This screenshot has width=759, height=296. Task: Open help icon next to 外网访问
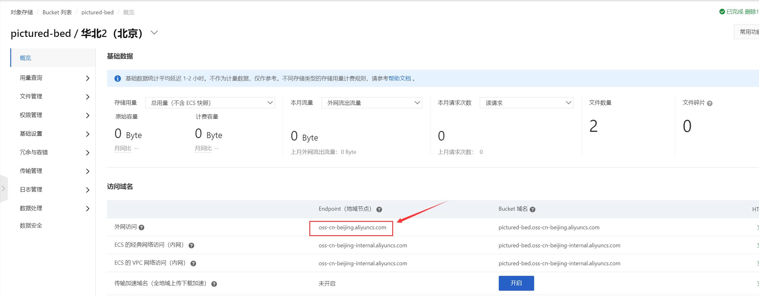coord(141,227)
